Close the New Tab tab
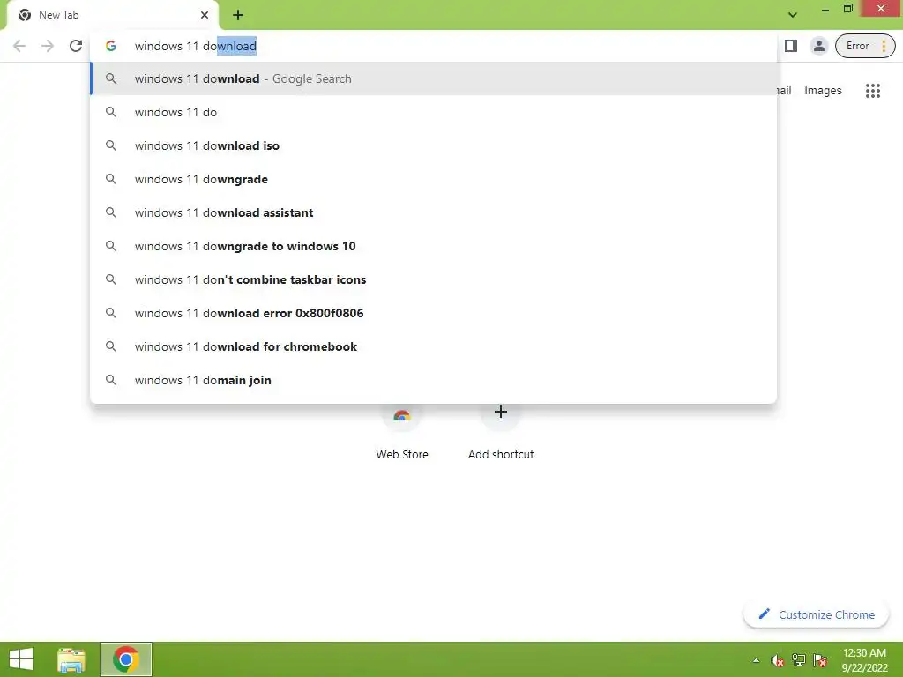Image resolution: width=903 pixels, height=677 pixels. 205,15
